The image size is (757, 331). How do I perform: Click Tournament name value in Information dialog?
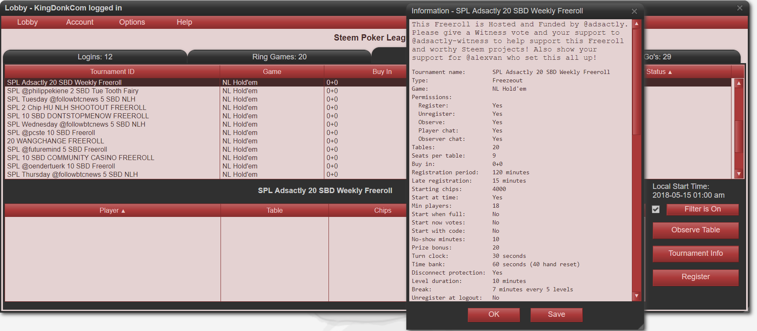pos(551,72)
